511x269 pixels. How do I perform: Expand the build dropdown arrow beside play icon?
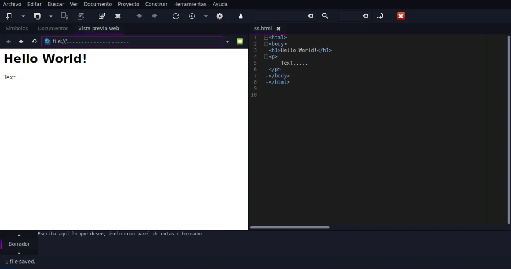[x=206, y=16]
